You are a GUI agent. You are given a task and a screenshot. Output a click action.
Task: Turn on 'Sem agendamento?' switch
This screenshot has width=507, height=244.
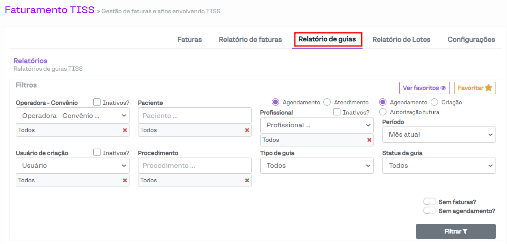(x=429, y=210)
